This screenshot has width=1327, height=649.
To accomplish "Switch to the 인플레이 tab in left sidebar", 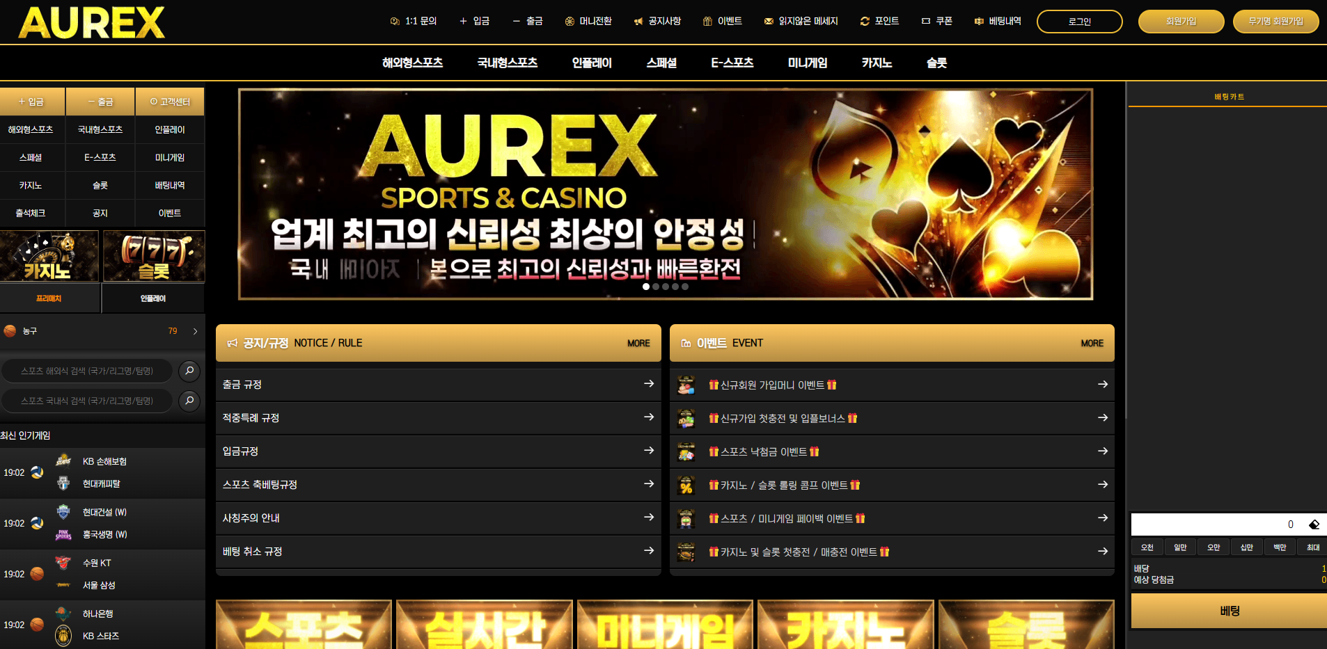I will coord(153,298).
